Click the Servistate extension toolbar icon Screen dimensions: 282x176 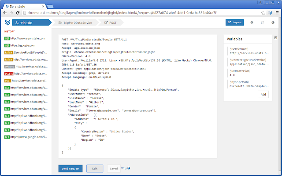(270, 13)
